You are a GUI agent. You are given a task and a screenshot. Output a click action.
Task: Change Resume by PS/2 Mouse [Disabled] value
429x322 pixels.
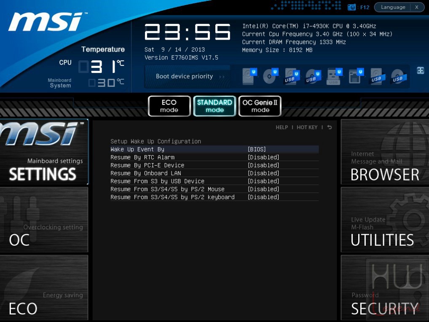[x=263, y=189]
